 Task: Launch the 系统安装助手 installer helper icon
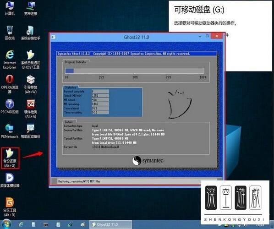31,33
